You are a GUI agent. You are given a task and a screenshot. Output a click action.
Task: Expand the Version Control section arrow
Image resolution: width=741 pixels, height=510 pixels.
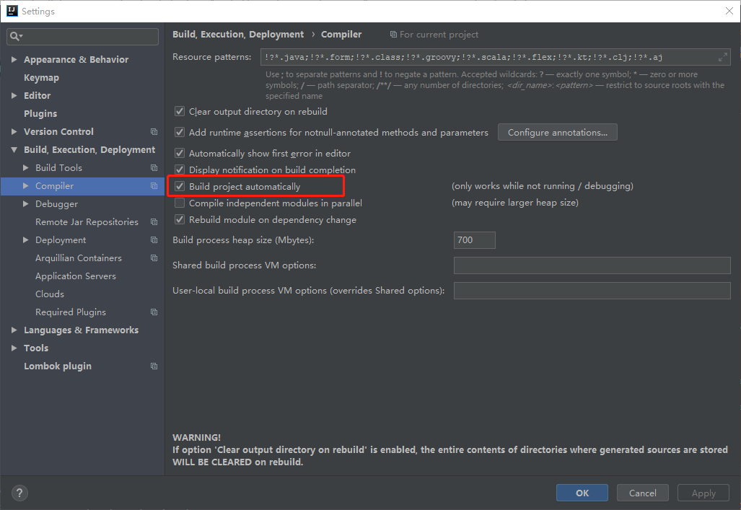[14, 131]
